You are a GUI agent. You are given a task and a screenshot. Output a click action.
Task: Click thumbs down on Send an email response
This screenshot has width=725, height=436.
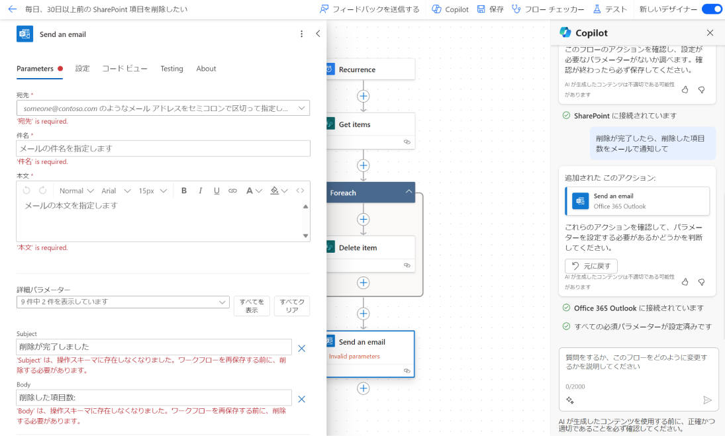pos(701,282)
